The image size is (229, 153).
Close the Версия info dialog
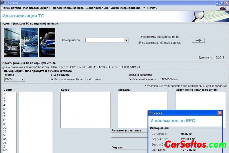[220, 113]
